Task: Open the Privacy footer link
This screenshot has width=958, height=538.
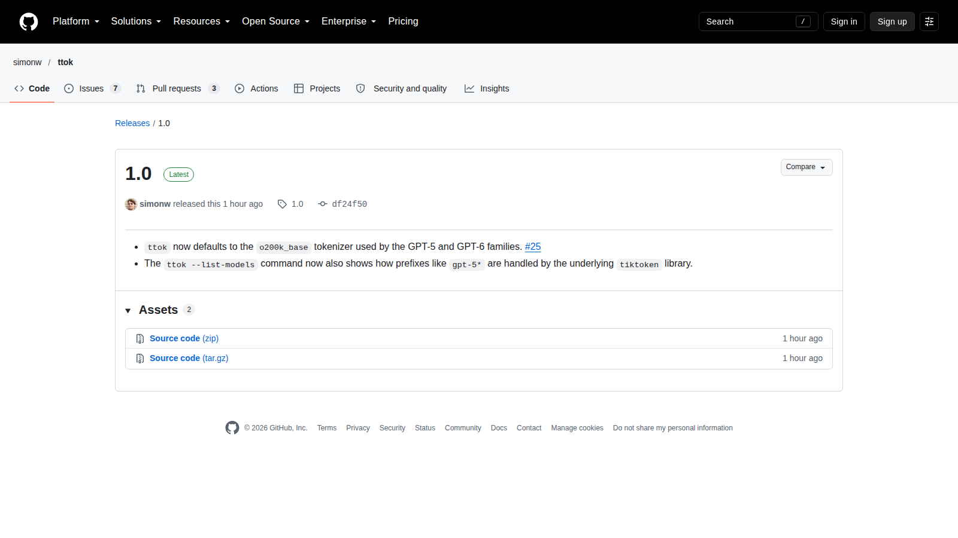Action: (358, 429)
